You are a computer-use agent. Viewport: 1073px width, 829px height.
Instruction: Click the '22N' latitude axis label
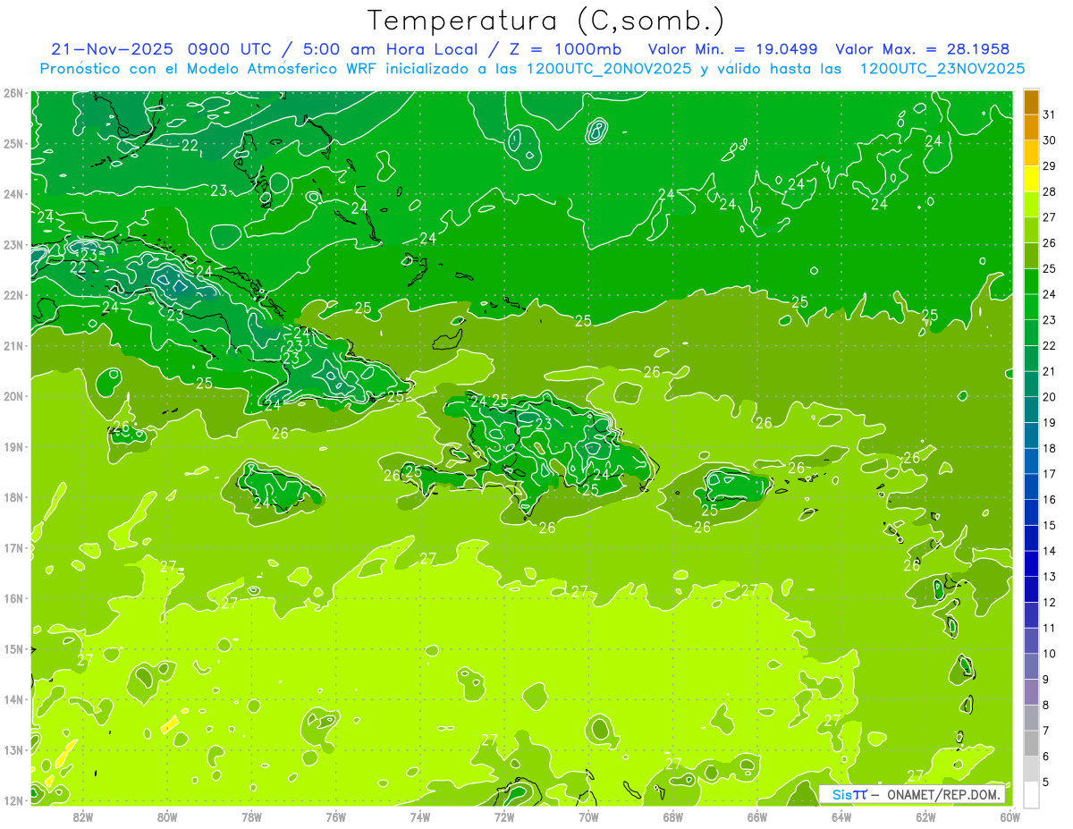13,295
